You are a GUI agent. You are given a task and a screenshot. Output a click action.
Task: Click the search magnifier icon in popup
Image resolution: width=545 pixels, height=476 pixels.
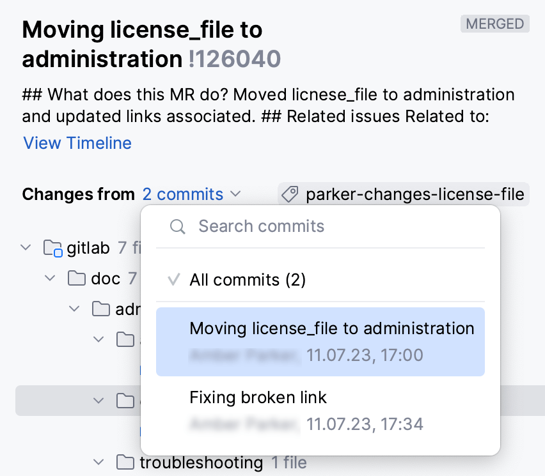(178, 226)
